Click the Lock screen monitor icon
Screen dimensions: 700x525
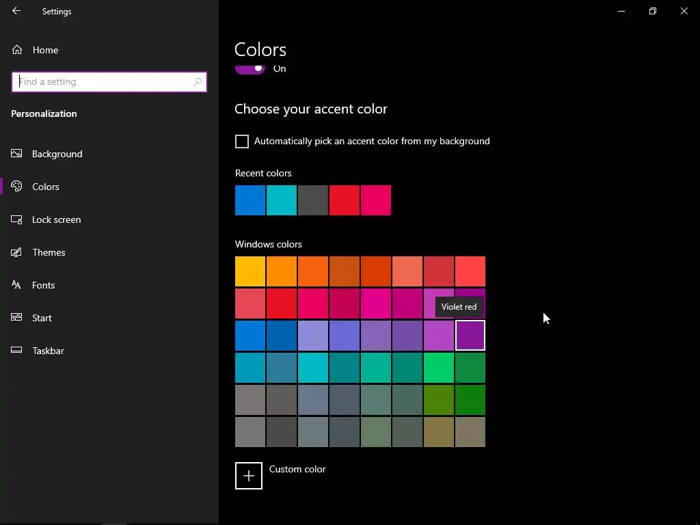pos(16,219)
